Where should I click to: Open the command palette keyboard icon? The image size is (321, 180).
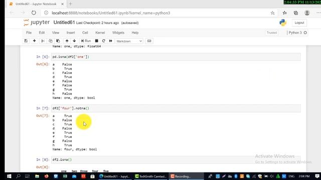[149, 41]
